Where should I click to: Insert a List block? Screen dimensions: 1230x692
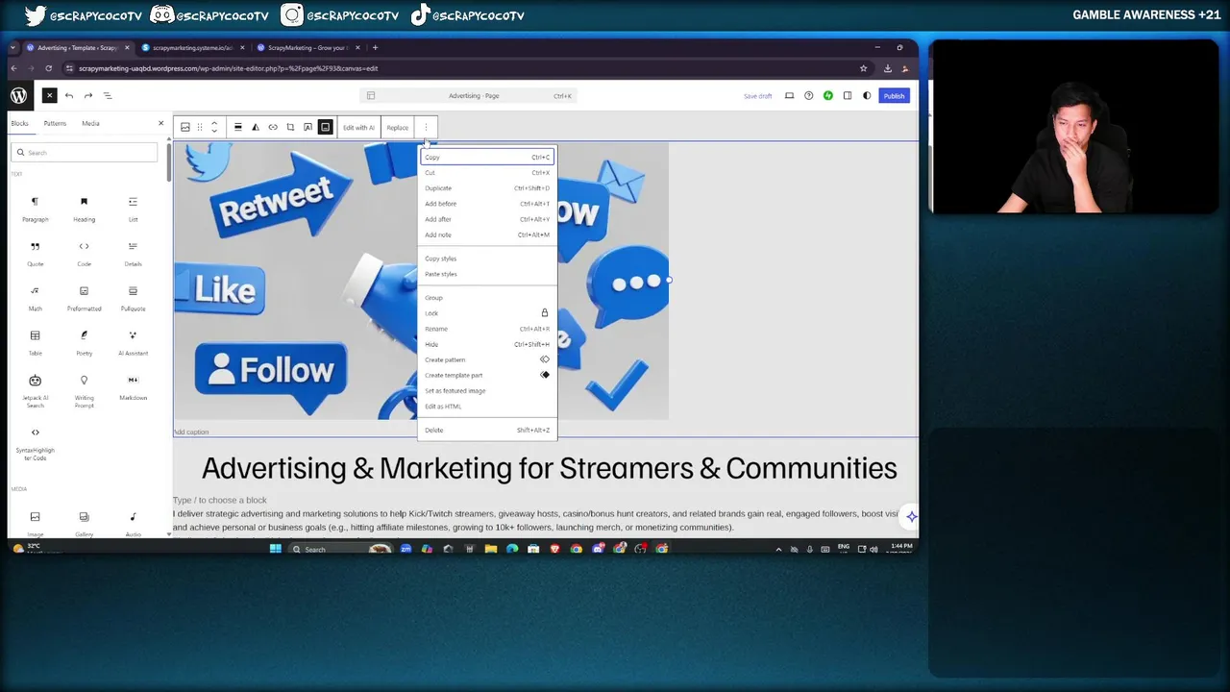point(133,209)
